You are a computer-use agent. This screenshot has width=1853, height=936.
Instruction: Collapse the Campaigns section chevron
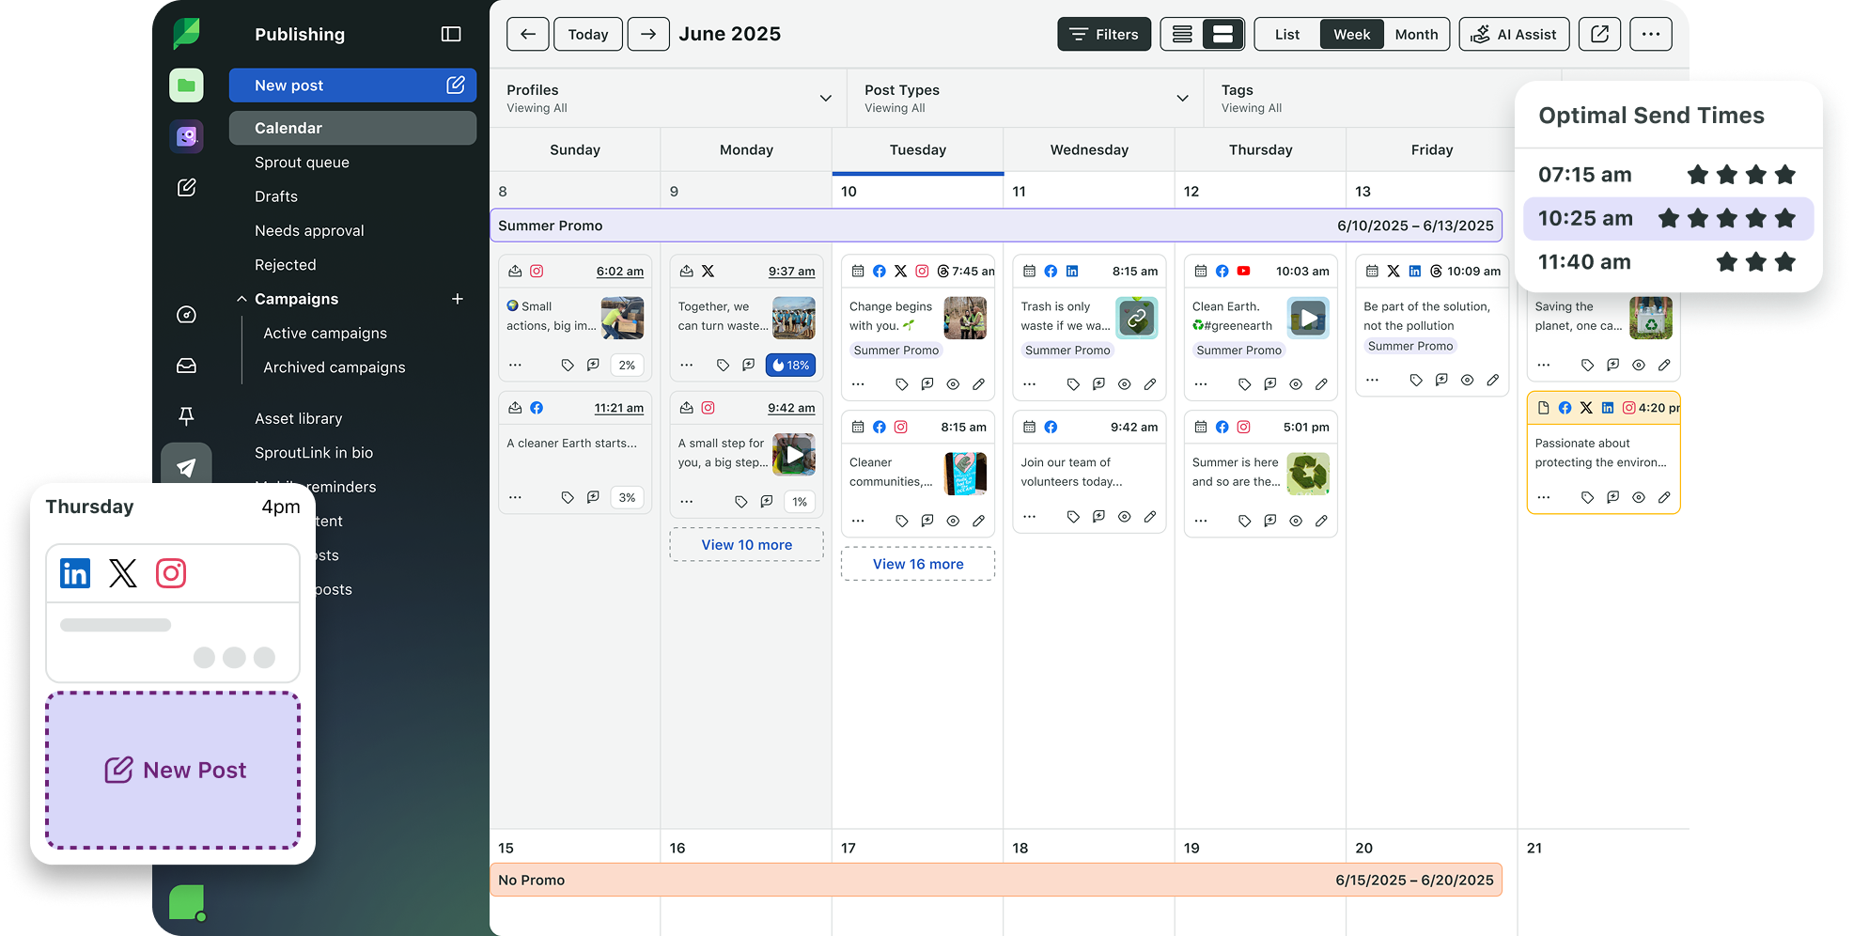pyautogui.click(x=241, y=299)
